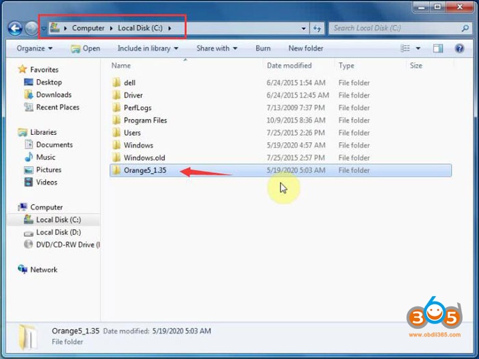Click the Back navigation arrow button

click(x=15, y=29)
